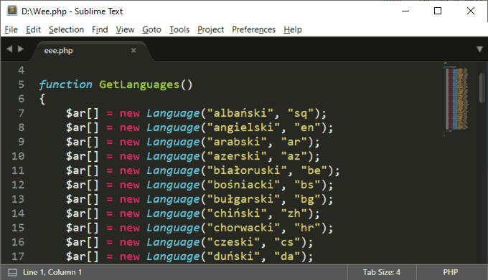Click the "bośniacki" string
This screenshot has height=280, width=488.
click(x=243, y=185)
